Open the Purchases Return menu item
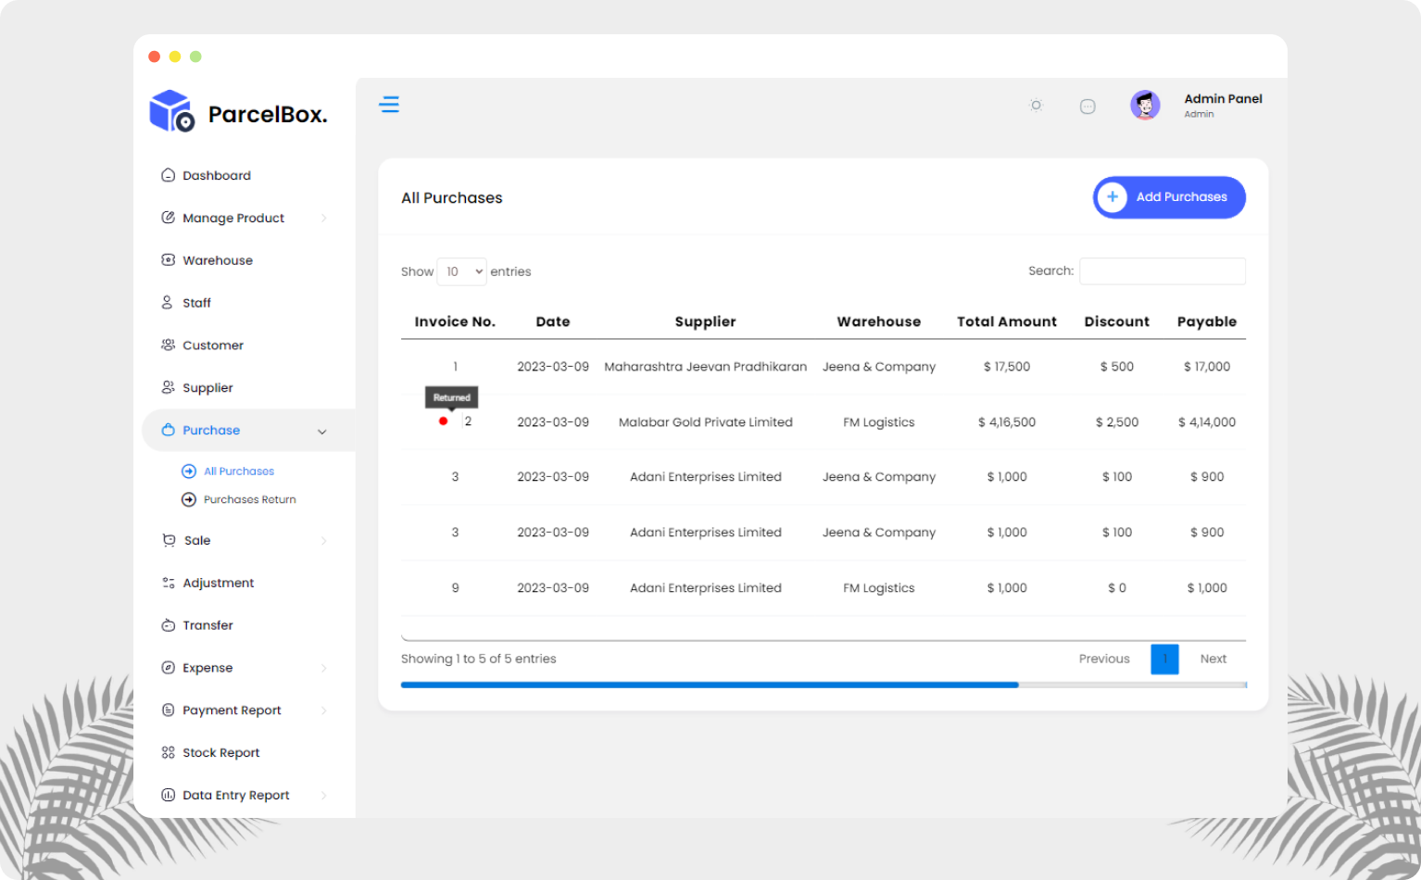The width and height of the screenshot is (1421, 880). point(250,499)
